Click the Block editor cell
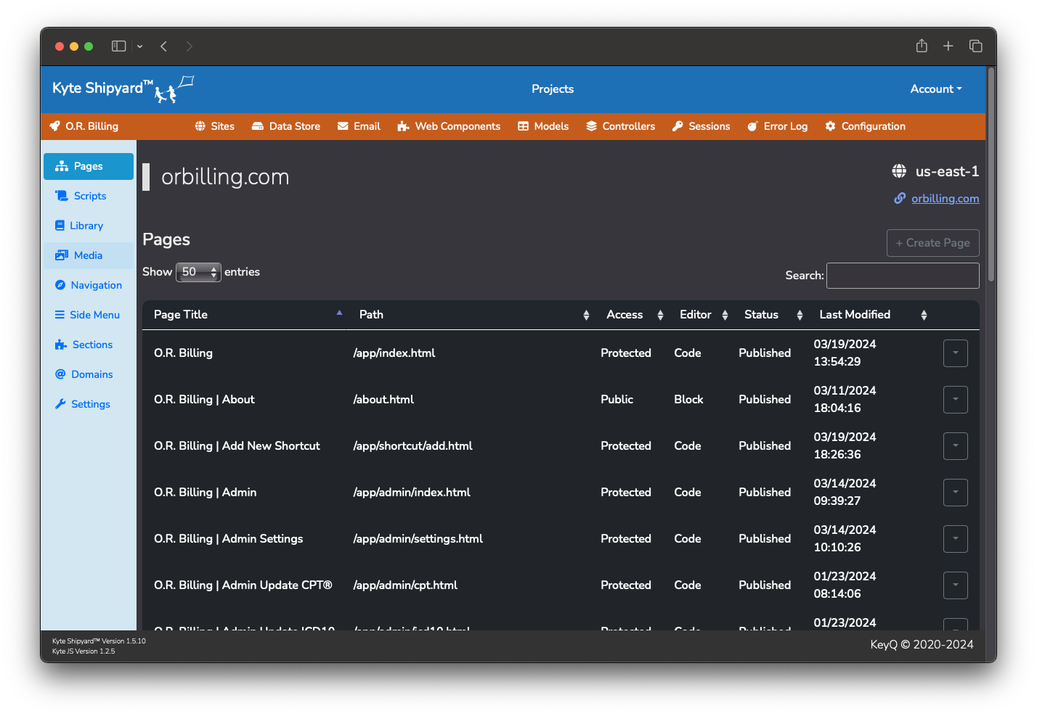Viewport: 1037px width, 716px height. click(688, 400)
